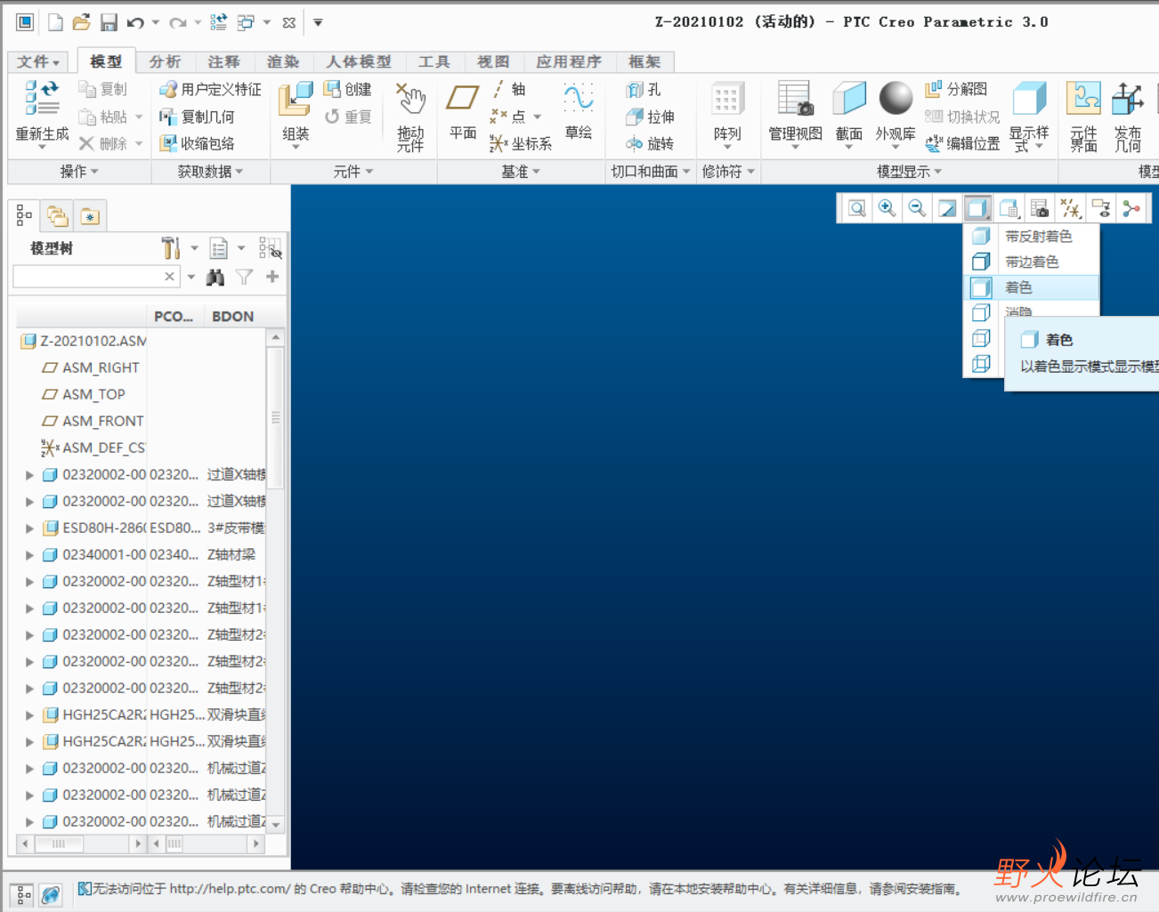
Task: Toggle spin center icon in graphics toolbar
Action: pos(1131,208)
